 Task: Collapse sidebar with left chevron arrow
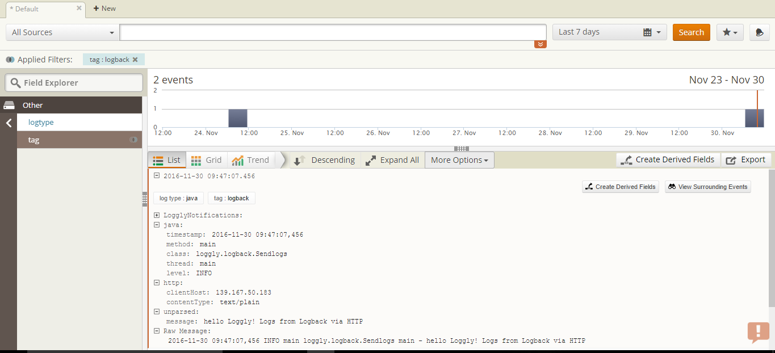click(x=9, y=123)
